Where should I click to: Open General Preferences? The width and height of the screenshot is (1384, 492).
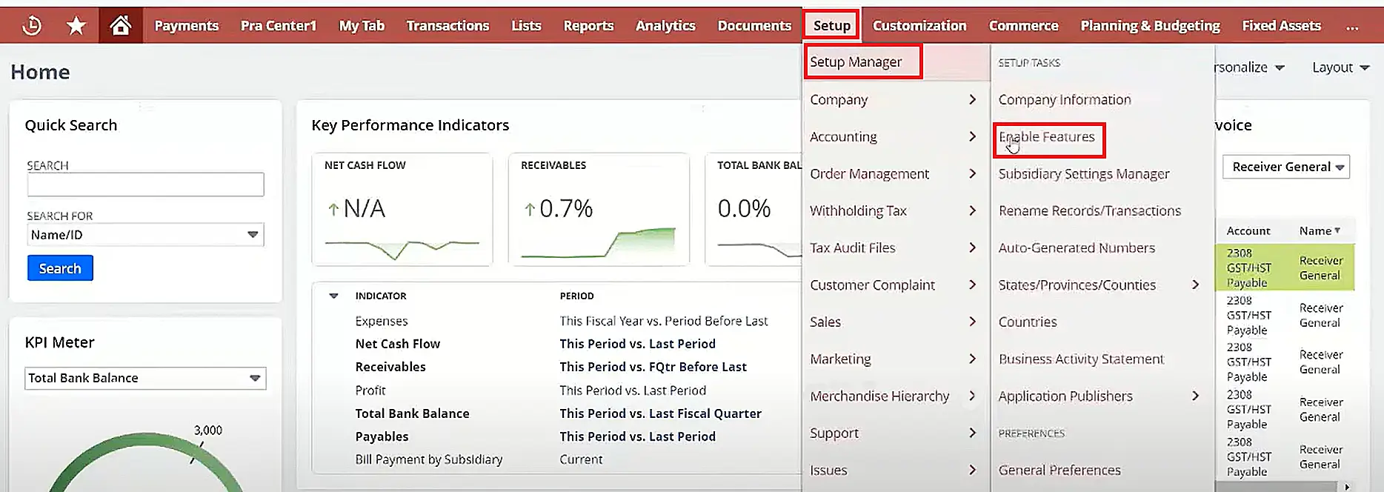pyautogui.click(x=1059, y=470)
